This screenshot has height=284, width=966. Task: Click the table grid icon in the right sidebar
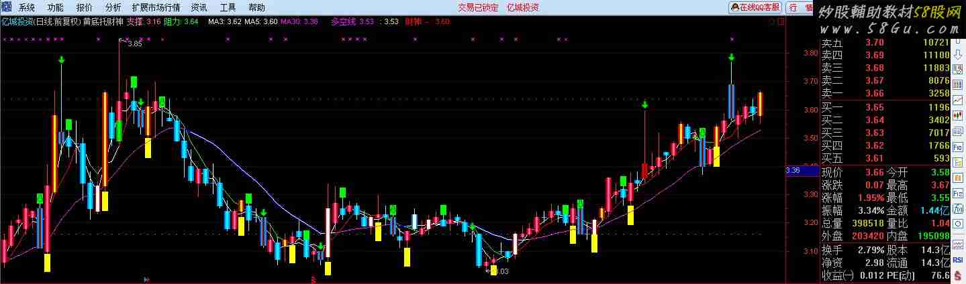[x=958, y=83]
